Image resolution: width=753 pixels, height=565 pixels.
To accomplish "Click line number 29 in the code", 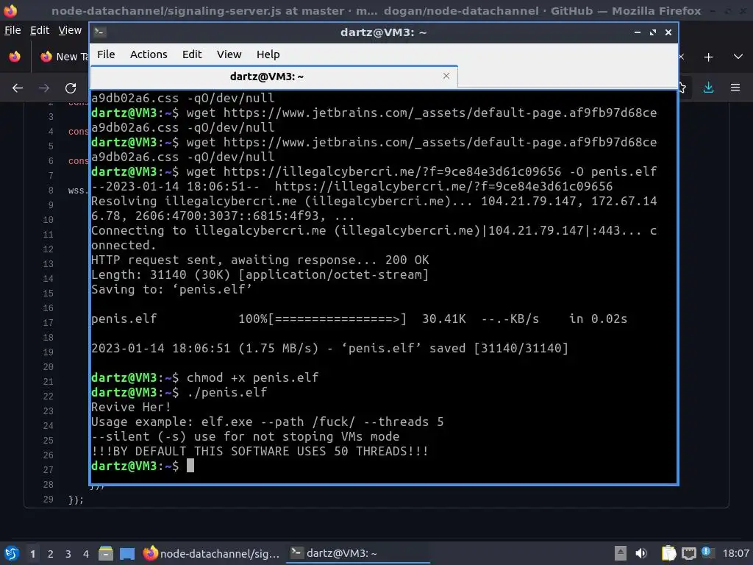I will [48, 500].
